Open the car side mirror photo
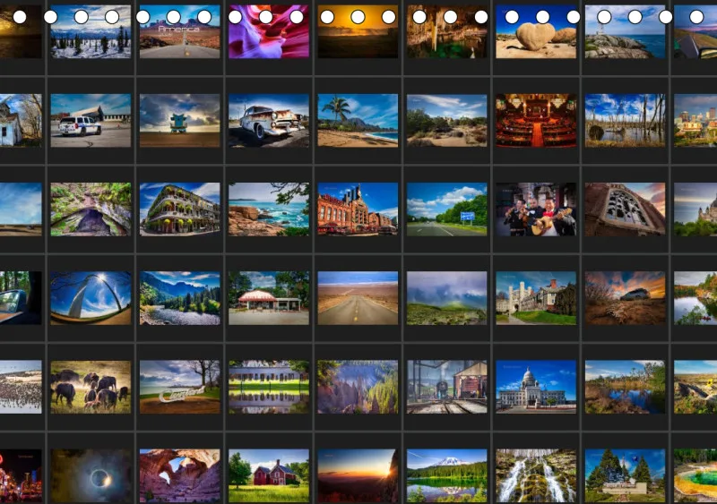The width and height of the screenshot is (717, 504). (21, 298)
